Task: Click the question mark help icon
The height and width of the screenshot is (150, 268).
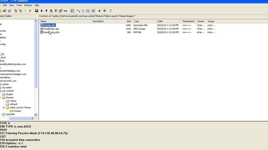Action: tap(111, 11)
